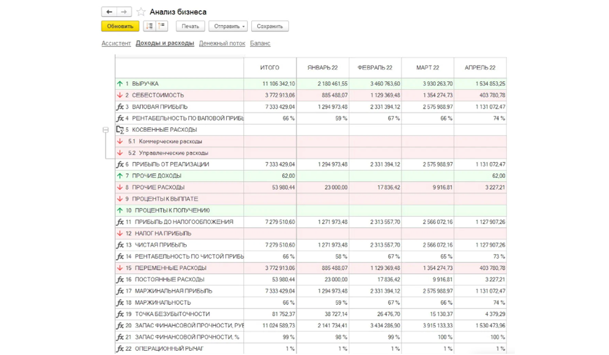Viewport: 609px width, 355px height.
Task: Click the red arrow icon beside Себестоимость
Action: (x=120, y=95)
